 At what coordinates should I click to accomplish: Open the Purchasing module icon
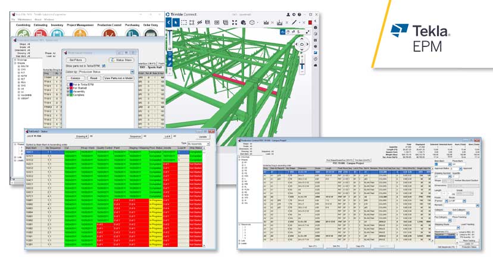point(132,33)
